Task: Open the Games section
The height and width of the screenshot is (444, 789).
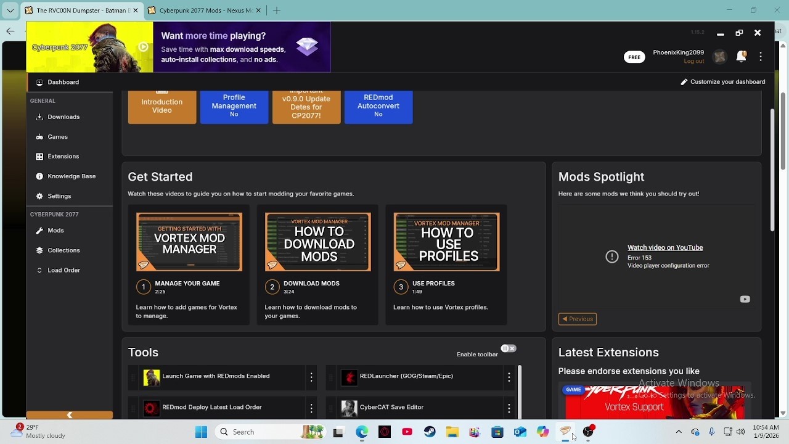Action: tap(69, 136)
